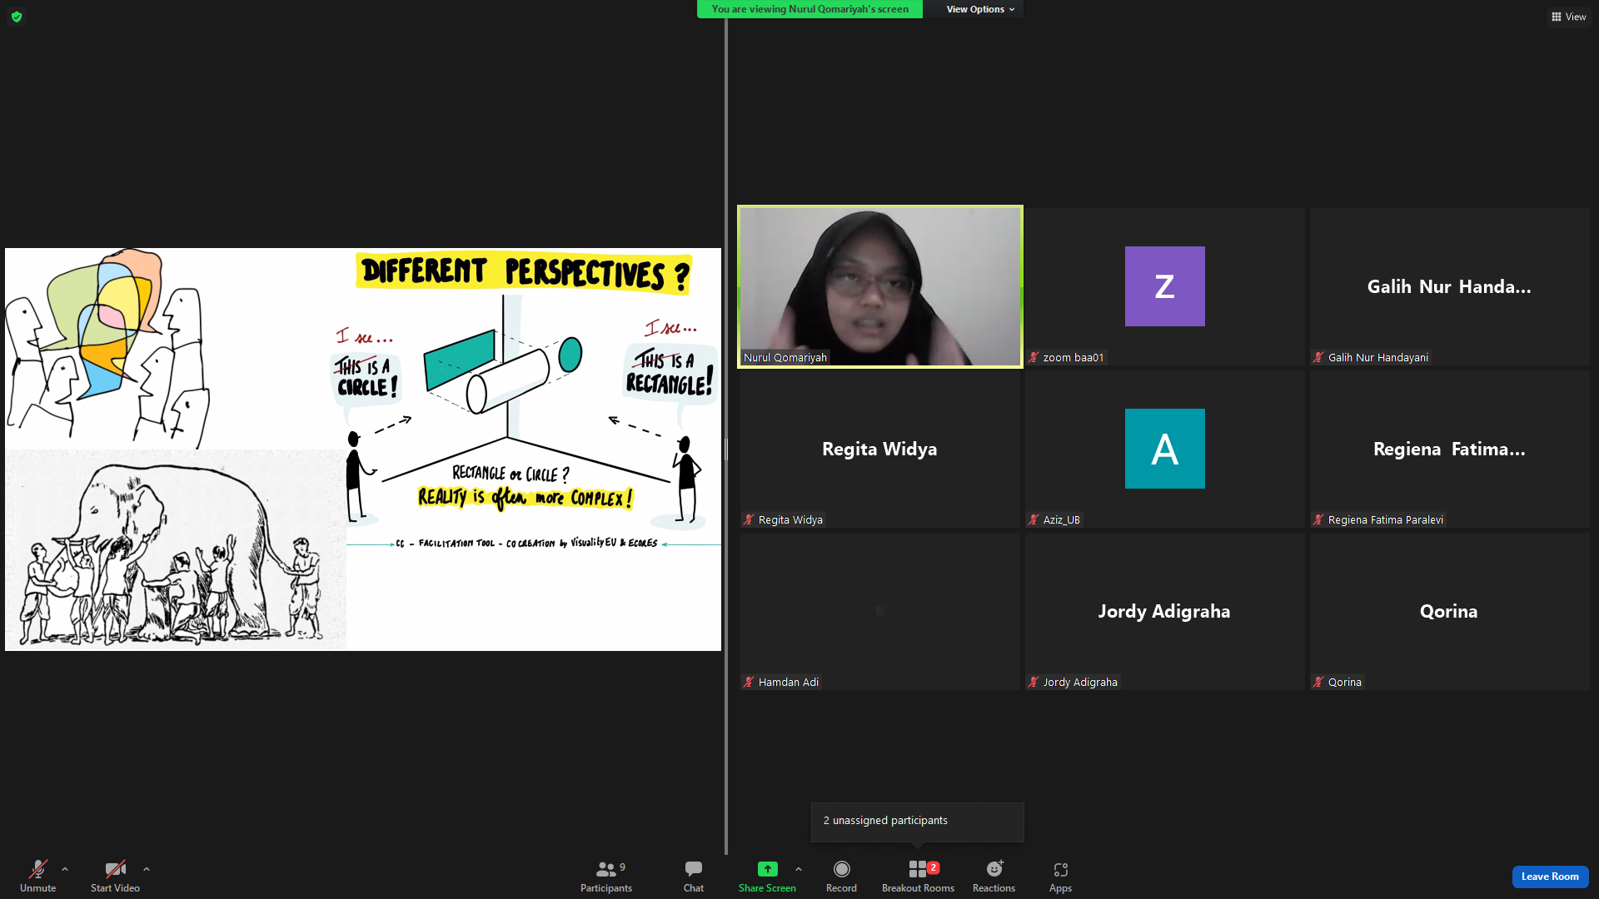Unmute the microphone
The height and width of the screenshot is (899, 1599).
(38, 876)
